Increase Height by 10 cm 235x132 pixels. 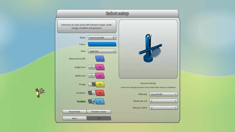[94, 67]
